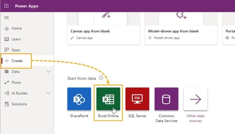Expand the Data section chevron

coord(48,71)
